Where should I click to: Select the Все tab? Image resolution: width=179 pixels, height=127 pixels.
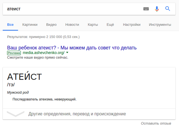(10, 25)
